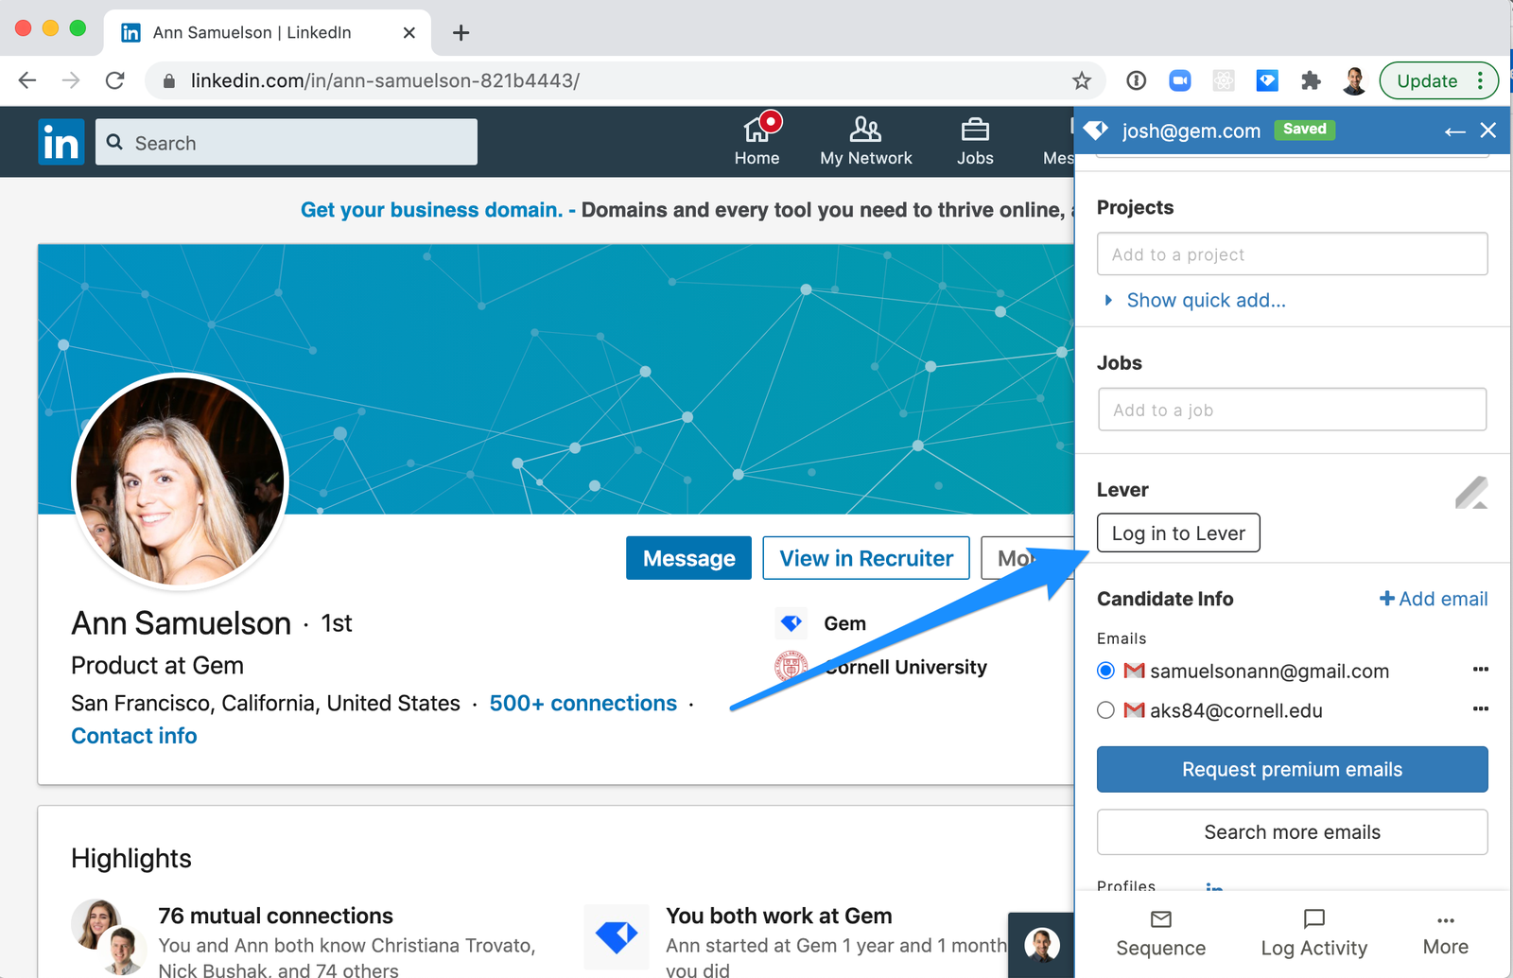Click the 1Password extension icon

(1137, 81)
